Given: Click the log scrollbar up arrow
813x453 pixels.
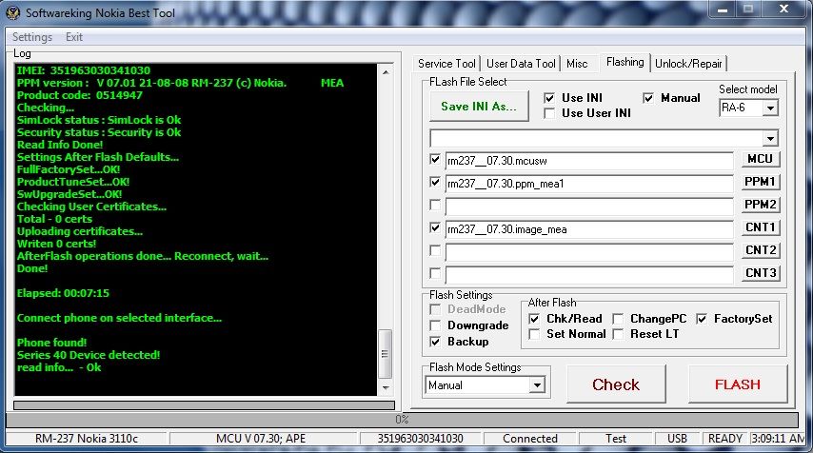Looking at the screenshot, I should [386, 72].
